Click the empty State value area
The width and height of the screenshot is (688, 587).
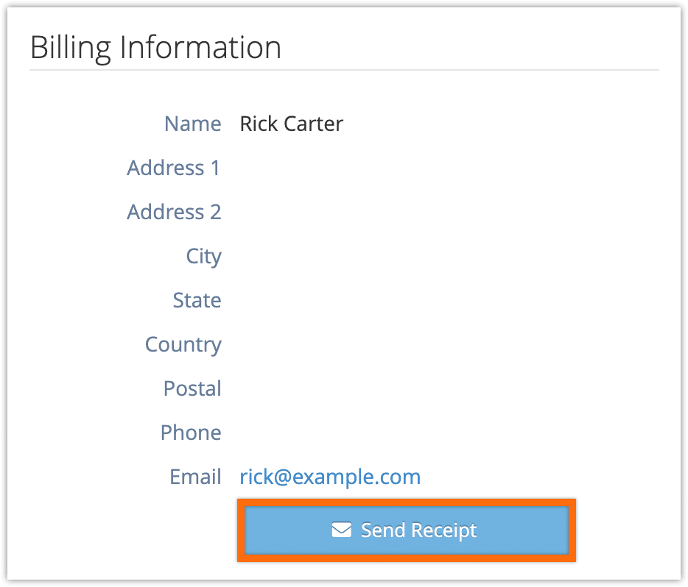point(448,301)
